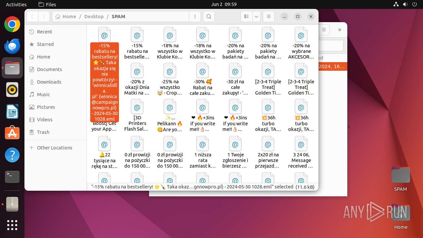The image size is (423, 238).
Task: Switch to list view with the view toggle icon
Action: [x=246, y=17]
